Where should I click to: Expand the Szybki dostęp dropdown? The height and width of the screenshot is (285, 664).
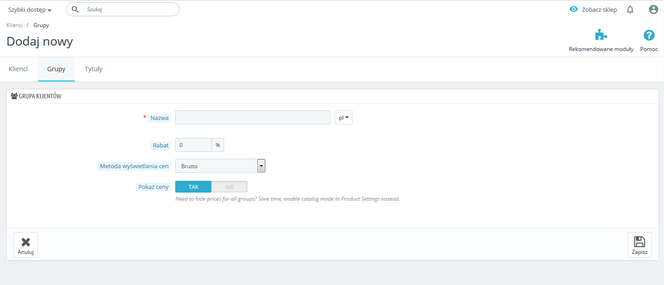tap(30, 9)
